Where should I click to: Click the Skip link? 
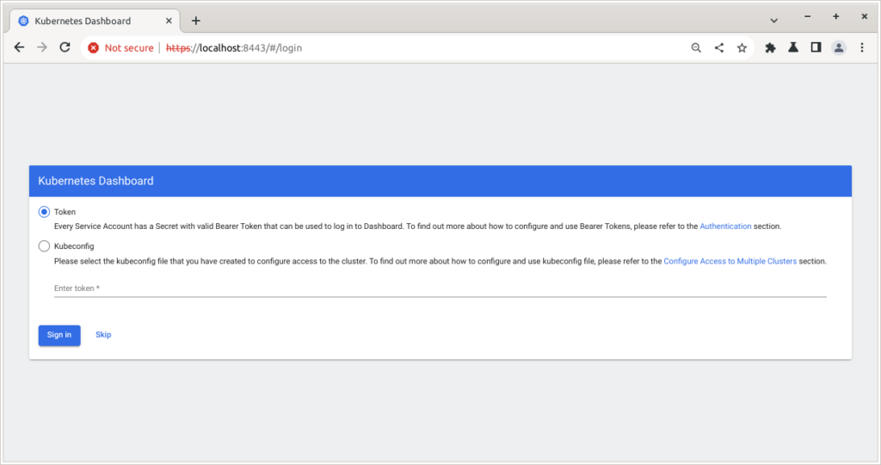[x=103, y=335]
